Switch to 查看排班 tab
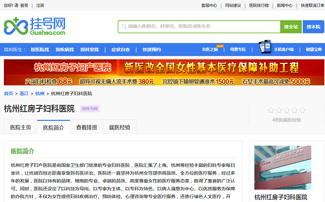This screenshot has height=202, width=325. point(87,127)
